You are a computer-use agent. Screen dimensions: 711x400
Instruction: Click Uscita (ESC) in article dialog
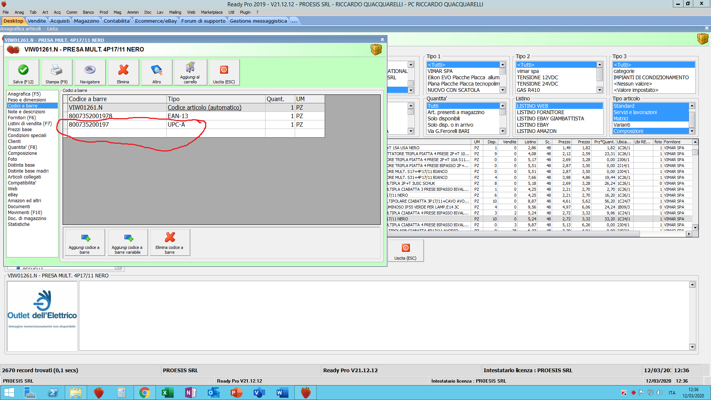click(224, 72)
